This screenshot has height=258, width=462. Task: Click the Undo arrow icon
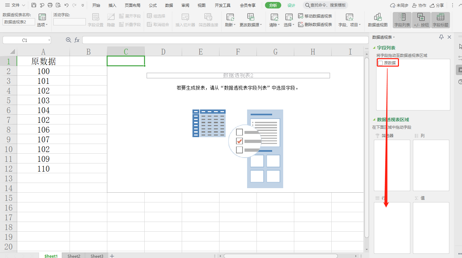[66, 5]
